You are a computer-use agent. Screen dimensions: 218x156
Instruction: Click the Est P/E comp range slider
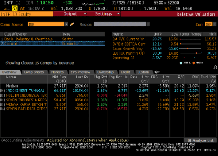click(x=191, y=39)
